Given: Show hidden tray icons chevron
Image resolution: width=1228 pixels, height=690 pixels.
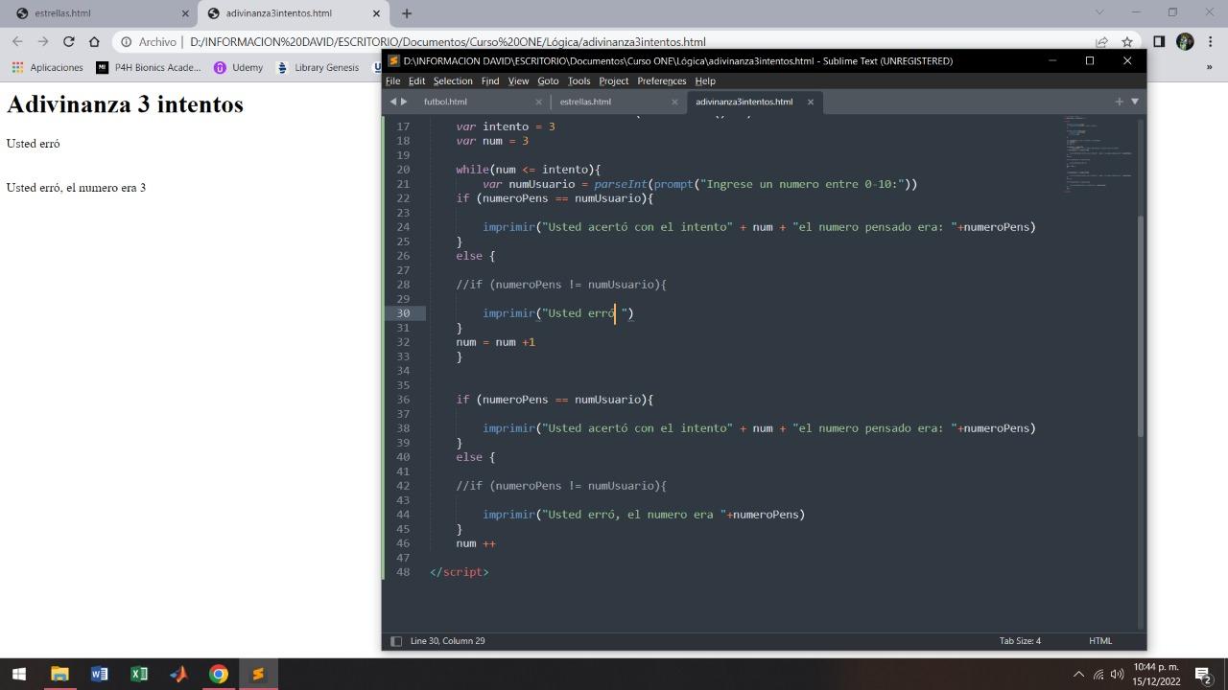Looking at the screenshot, I should [x=1078, y=675].
